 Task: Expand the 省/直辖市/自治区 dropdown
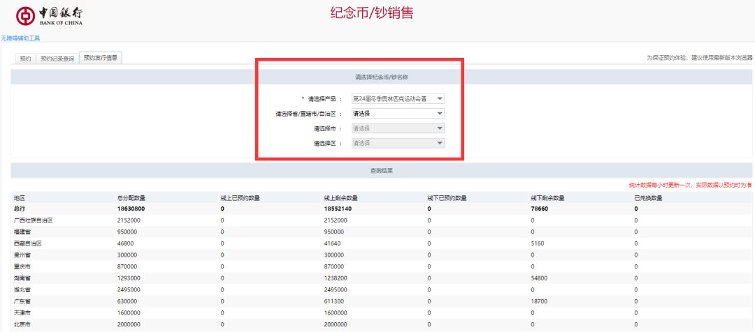(398, 114)
